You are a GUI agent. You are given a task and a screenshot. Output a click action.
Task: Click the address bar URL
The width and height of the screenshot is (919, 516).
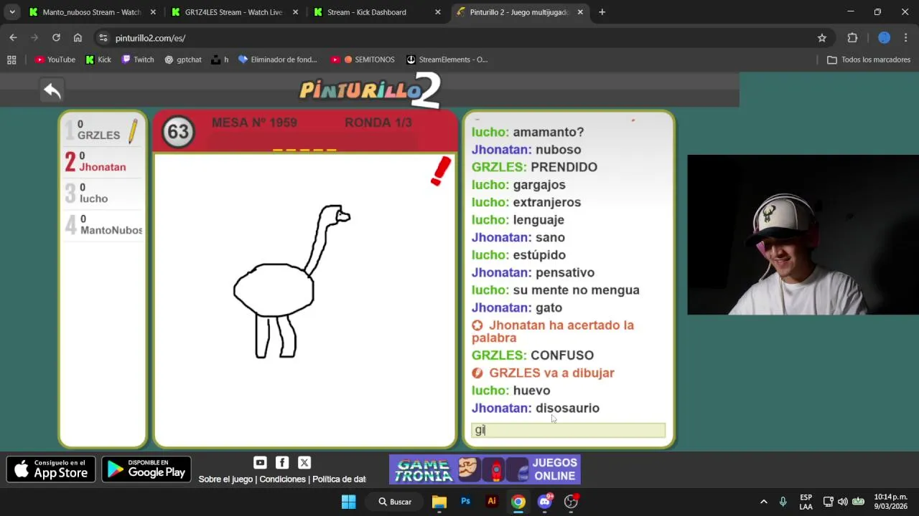(x=150, y=38)
